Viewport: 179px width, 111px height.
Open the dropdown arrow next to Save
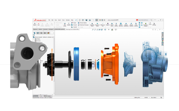point(88,20)
